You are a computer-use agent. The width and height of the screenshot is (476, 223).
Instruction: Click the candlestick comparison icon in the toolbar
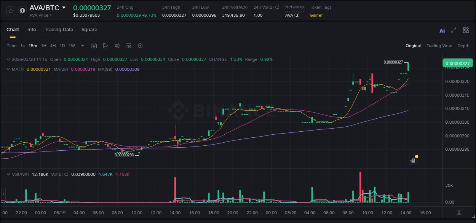click(x=117, y=46)
